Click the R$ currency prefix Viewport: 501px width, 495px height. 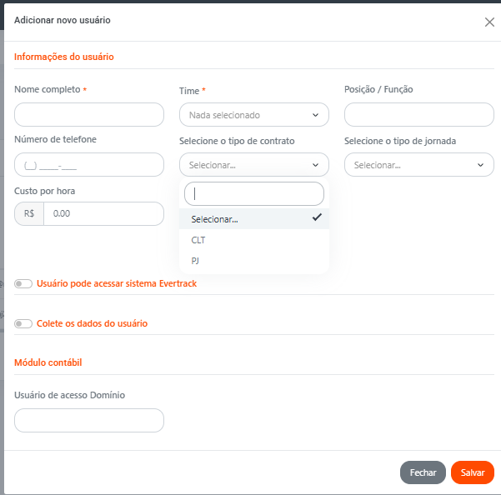coord(29,214)
